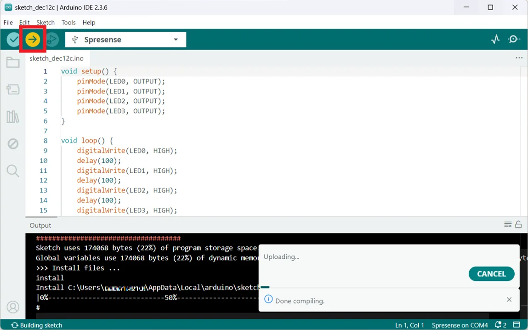Click the upload progress bar
This screenshot has width=528, height=330.
click(x=389, y=287)
